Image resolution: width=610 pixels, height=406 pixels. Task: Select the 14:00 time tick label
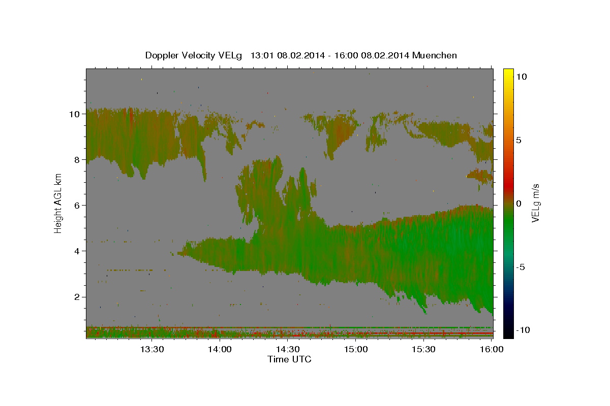[x=220, y=349]
